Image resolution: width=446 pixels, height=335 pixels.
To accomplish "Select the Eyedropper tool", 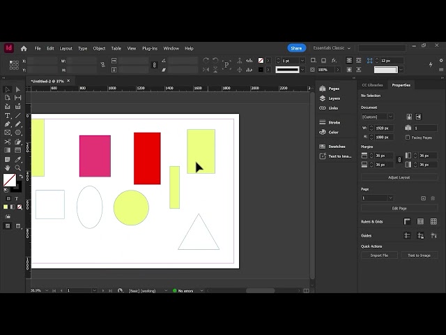I will pos(18,159).
